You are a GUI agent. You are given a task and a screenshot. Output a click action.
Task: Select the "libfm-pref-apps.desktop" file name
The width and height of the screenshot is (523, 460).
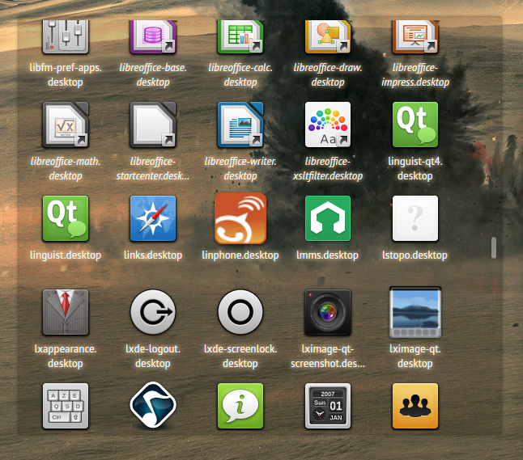click(66, 74)
